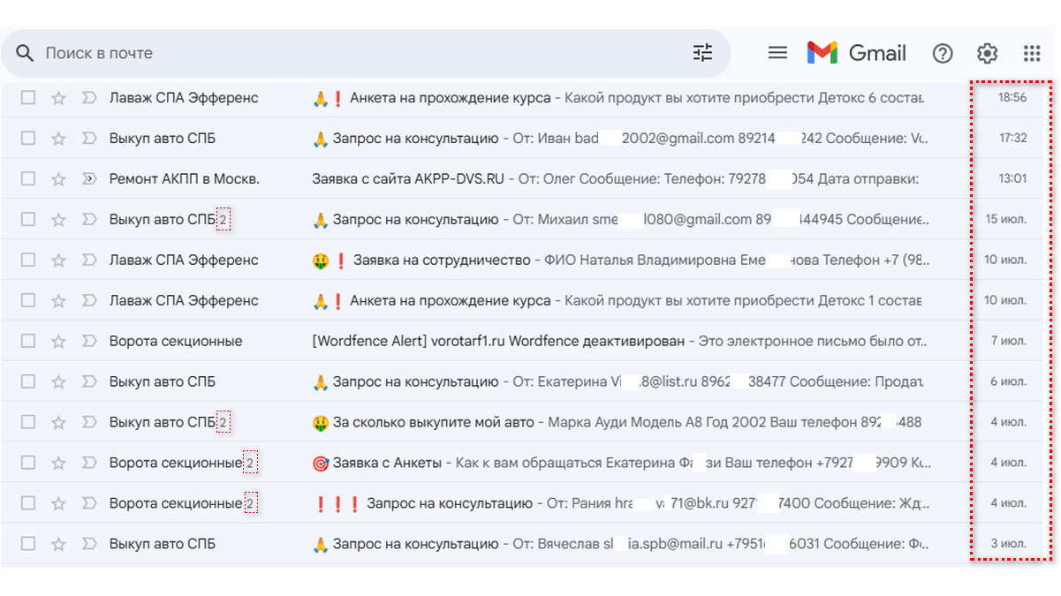This screenshot has height=596, width=1061.
Task: Mark the 18:56 email as important
Action: pos(88,98)
